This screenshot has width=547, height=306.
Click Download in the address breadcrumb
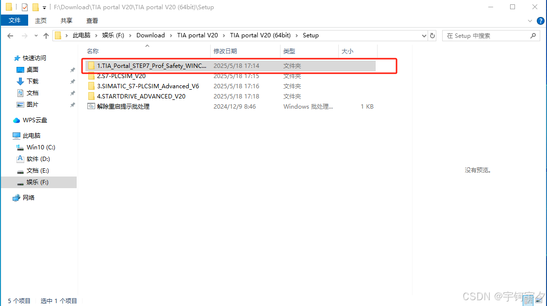coord(150,35)
